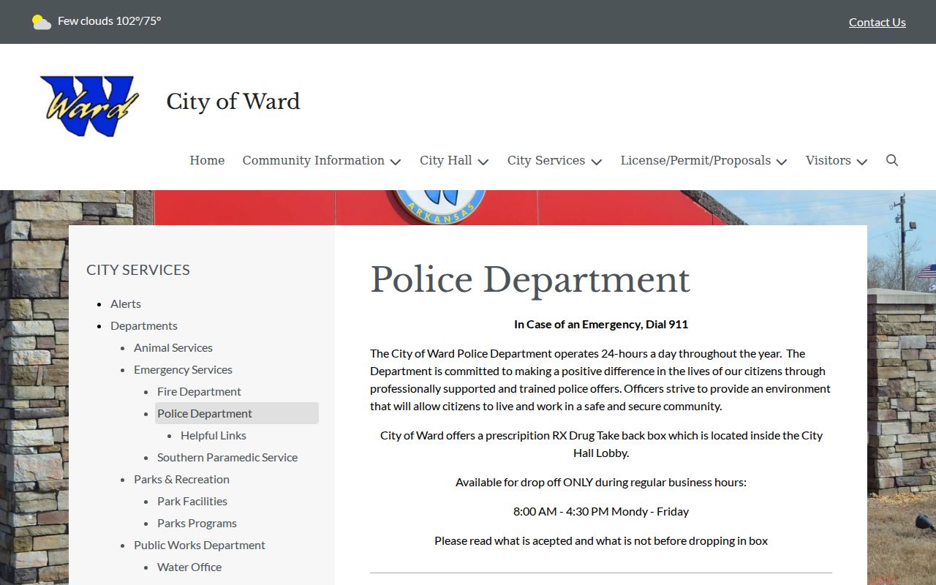This screenshot has height=585, width=936.
Task: Open Park Facilities in the sidebar
Action: coord(192,501)
